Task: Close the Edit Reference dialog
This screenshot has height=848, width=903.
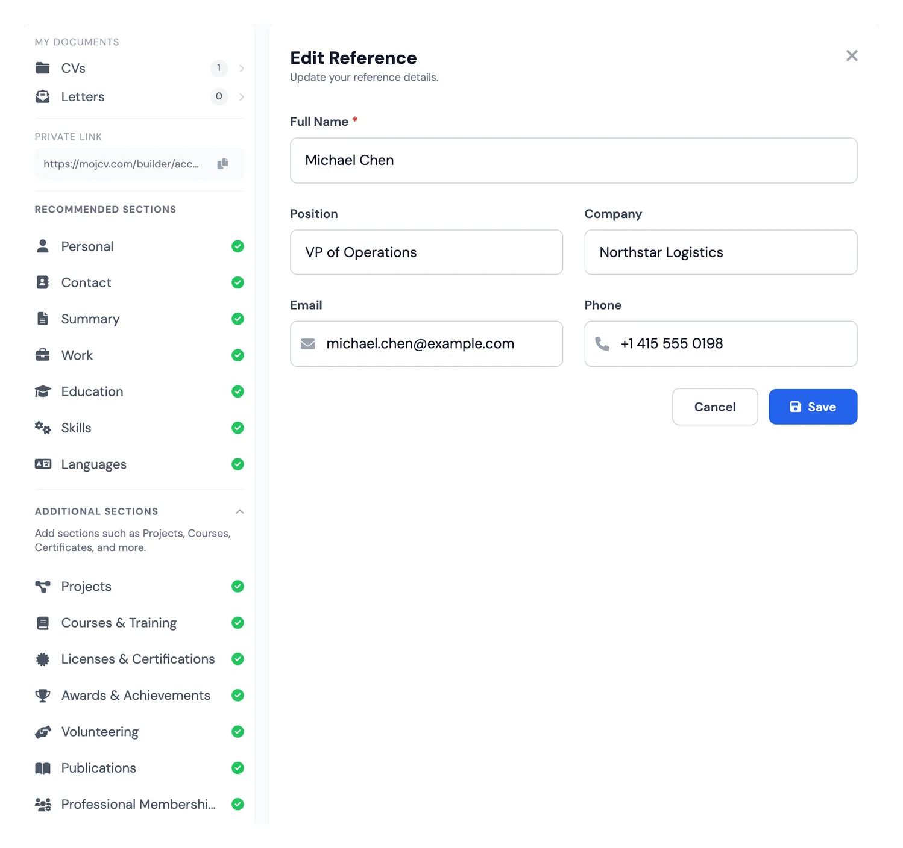Action: (852, 55)
